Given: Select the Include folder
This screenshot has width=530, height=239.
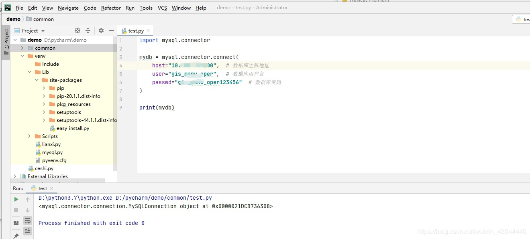Looking at the screenshot, I should (47, 64).
